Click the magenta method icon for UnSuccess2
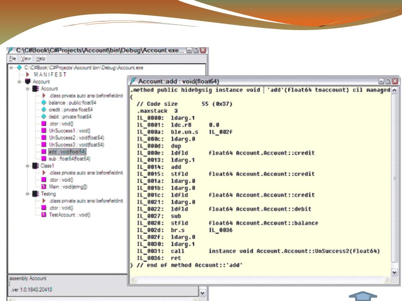This screenshot has width=402, height=301. point(44,138)
